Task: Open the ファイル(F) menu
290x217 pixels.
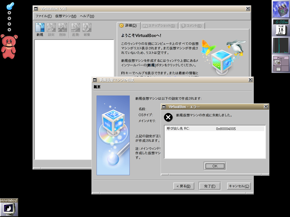Action: (43, 16)
